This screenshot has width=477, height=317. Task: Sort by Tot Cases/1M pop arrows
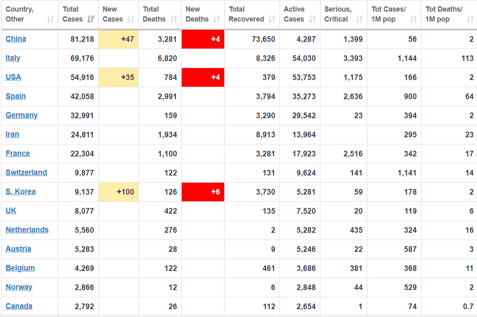[x=413, y=19]
